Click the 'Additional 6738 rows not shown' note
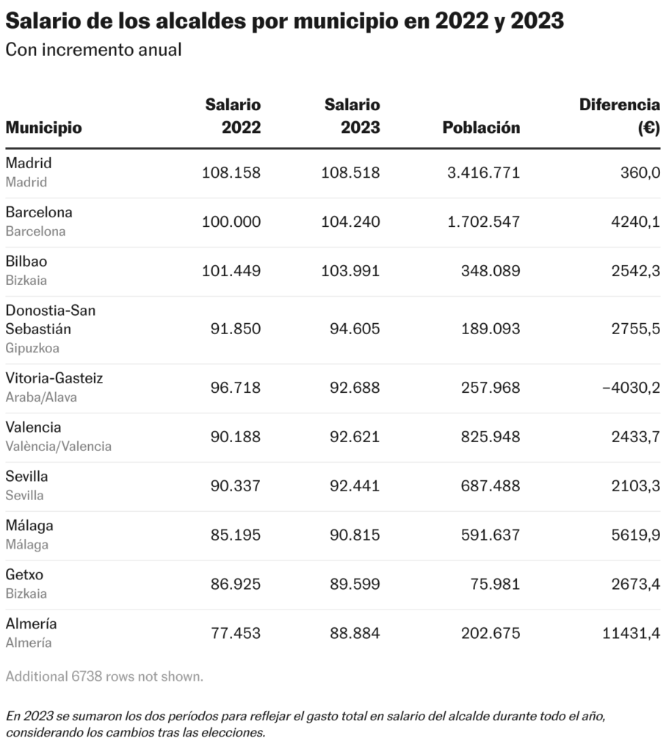 click(x=104, y=676)
